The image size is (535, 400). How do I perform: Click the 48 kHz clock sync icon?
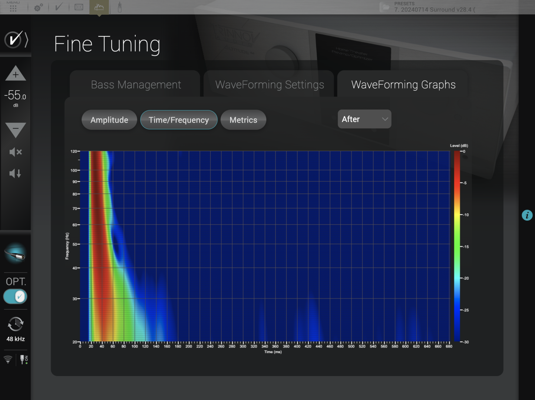pos(15,325)
